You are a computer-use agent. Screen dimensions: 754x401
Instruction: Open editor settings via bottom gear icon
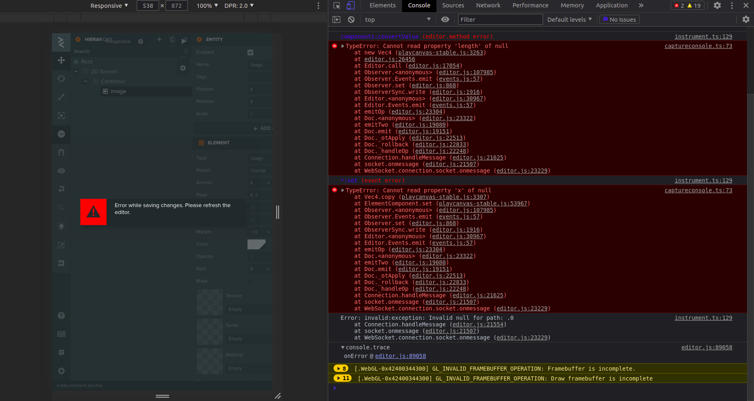pos(61,371)
